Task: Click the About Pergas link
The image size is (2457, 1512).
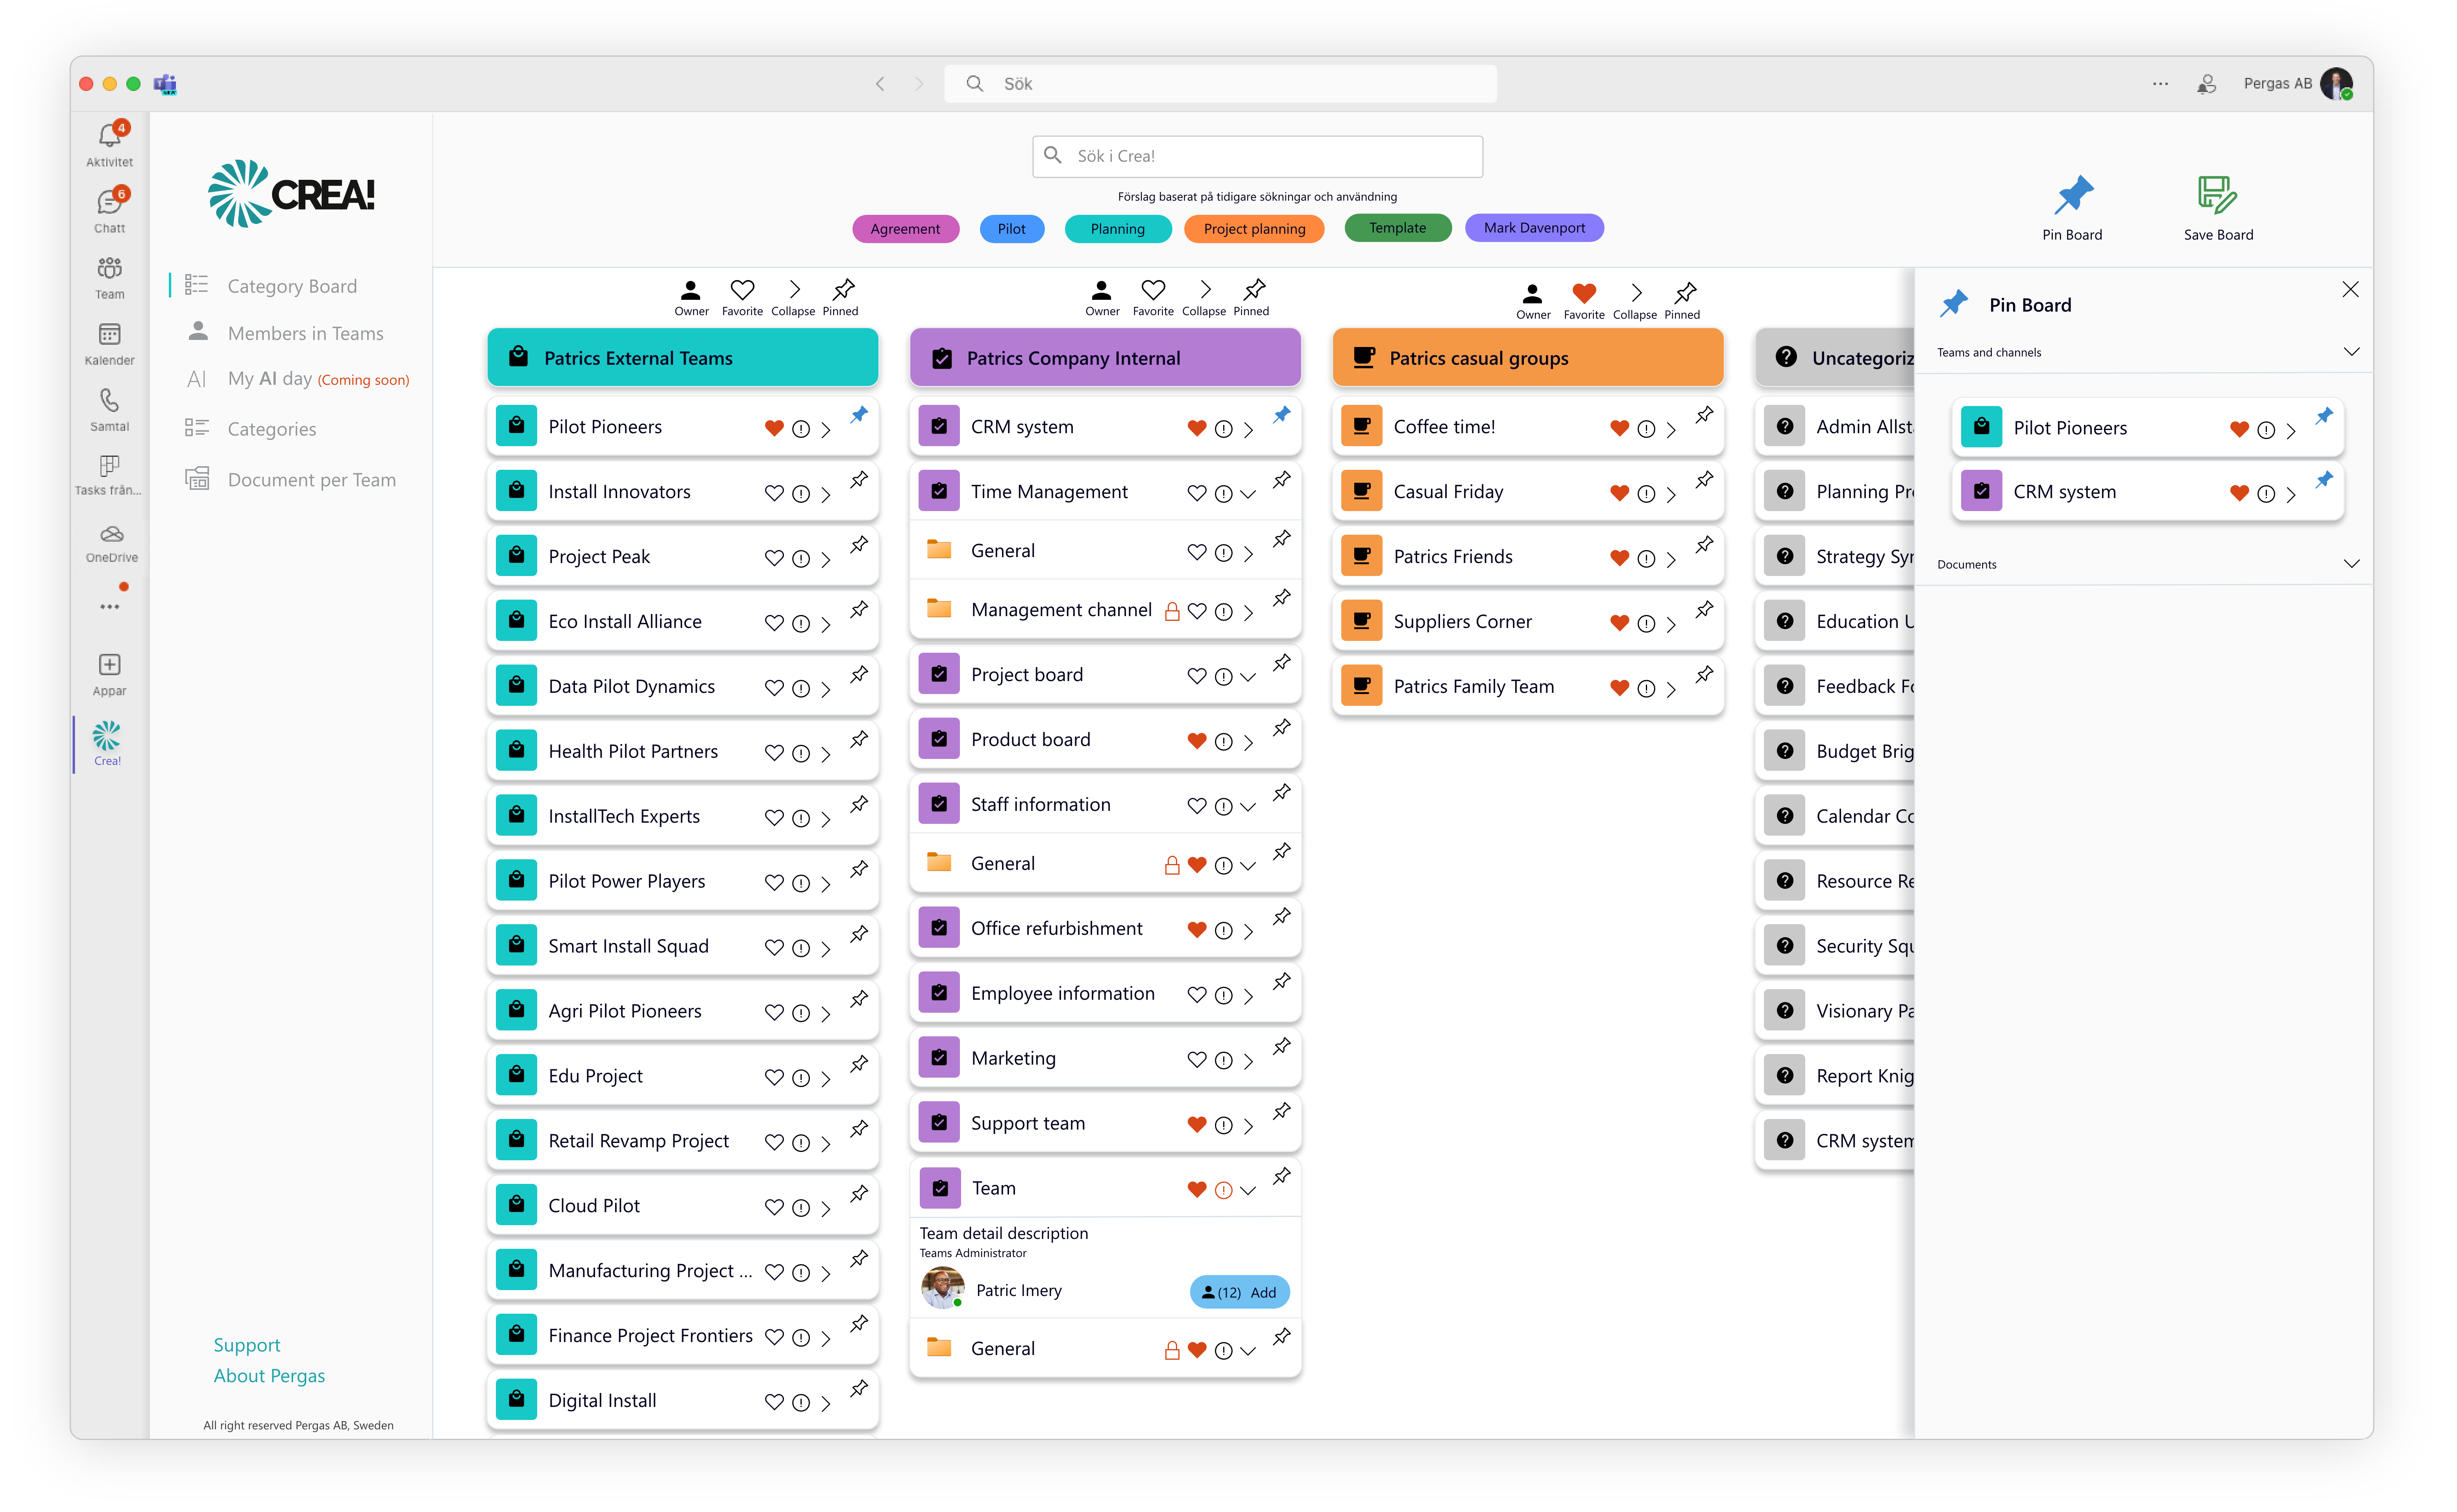Action: tap(269, 1376)
